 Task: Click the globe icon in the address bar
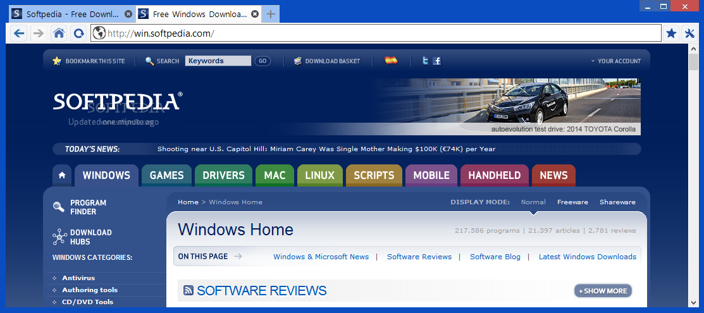(99, 34)
